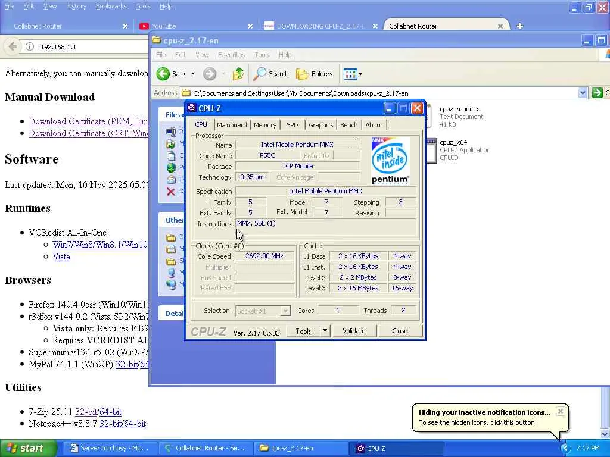The height and width of the screenshot is (457, 610).
Task: Open Search in Explorer toolbar
Action: click(271, 73)
